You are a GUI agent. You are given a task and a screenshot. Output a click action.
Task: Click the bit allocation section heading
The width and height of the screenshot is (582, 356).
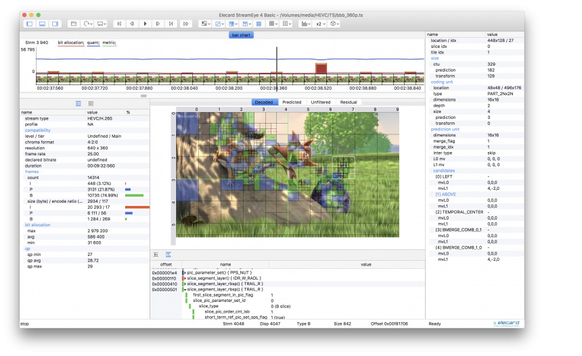tap(37, 225)
